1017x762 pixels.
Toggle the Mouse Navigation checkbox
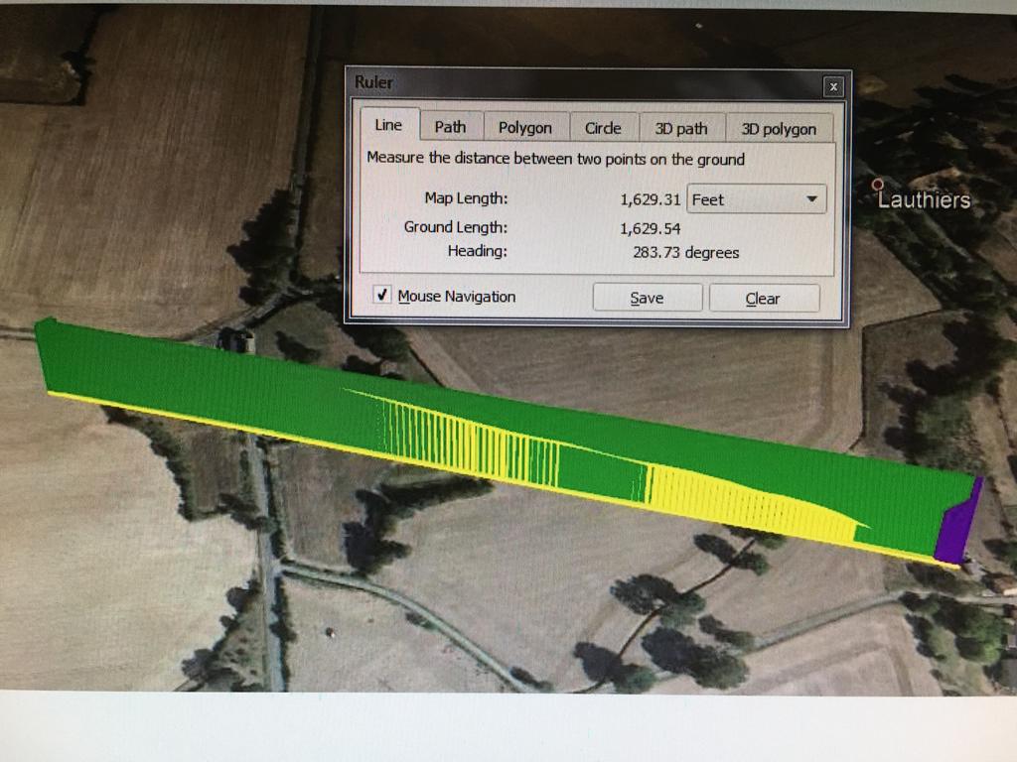click(x=382, y=295)
